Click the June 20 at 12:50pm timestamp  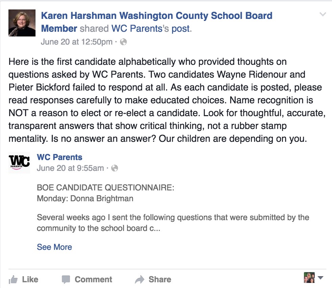77,42
